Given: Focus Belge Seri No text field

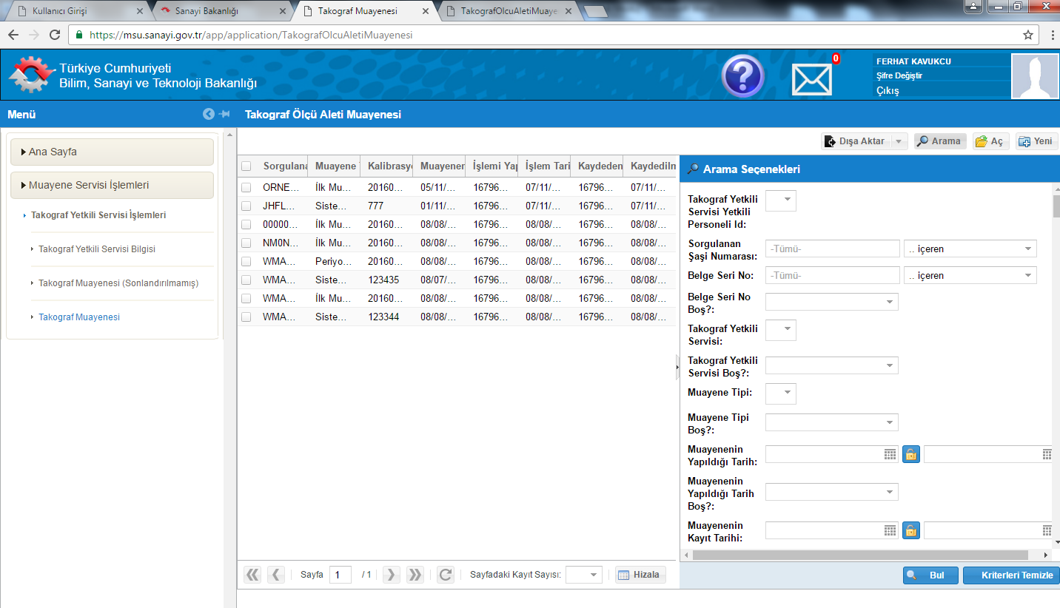Looking at the screenshot, I should click(x=833, y=275).
